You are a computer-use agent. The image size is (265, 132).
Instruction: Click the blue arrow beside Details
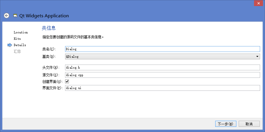10,45
